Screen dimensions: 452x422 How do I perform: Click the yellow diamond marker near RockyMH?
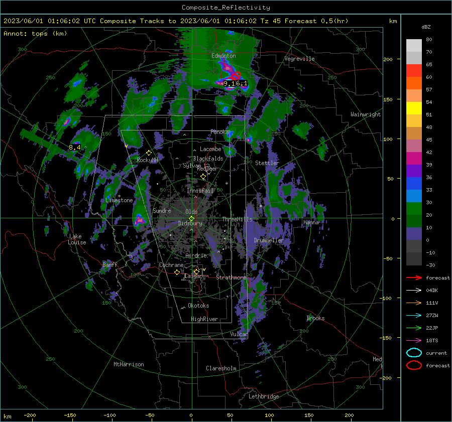(x=149, y=153)
